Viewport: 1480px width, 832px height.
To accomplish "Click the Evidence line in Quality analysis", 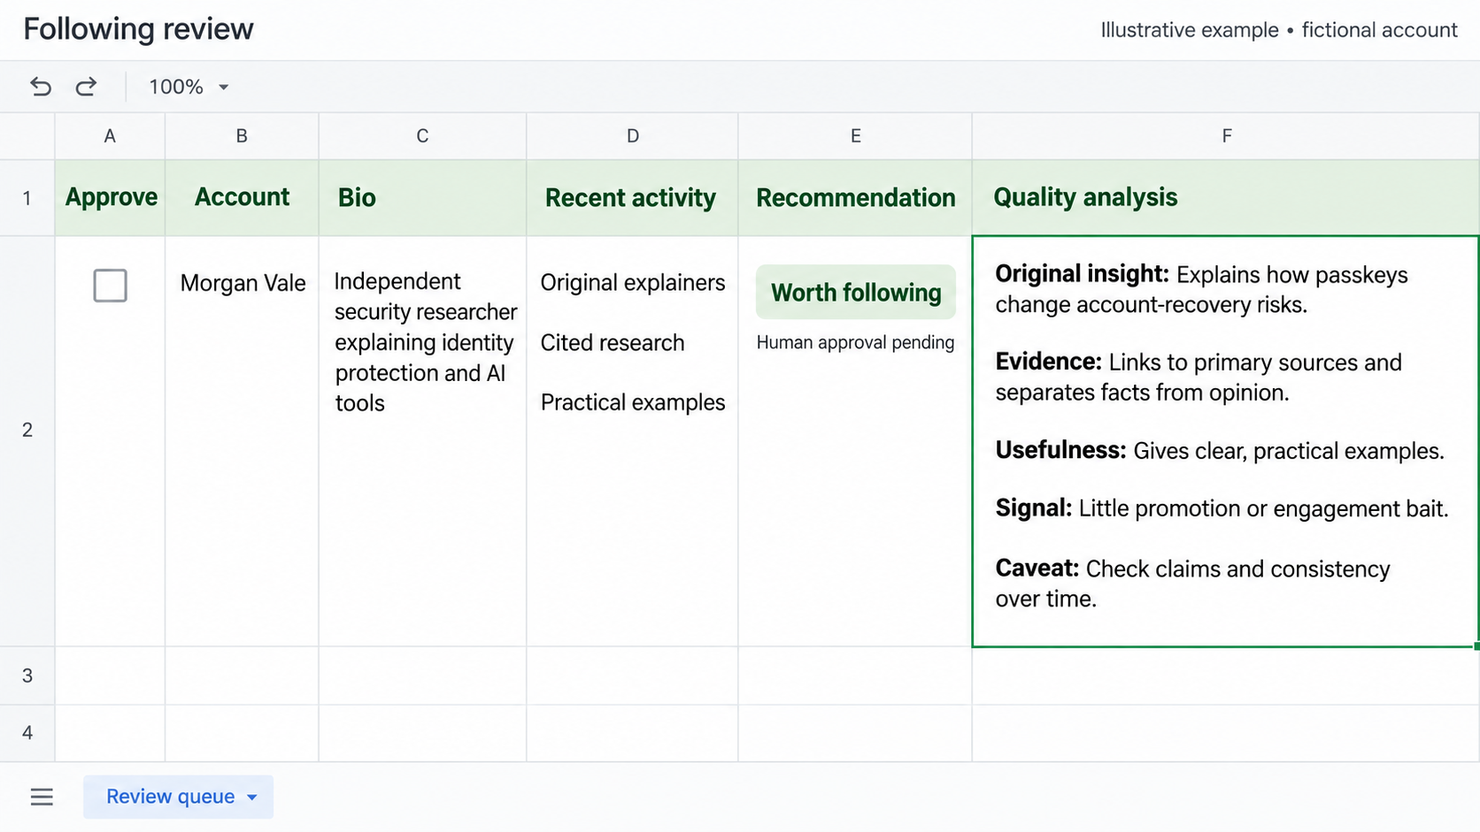I will (x=1199, y=377).
